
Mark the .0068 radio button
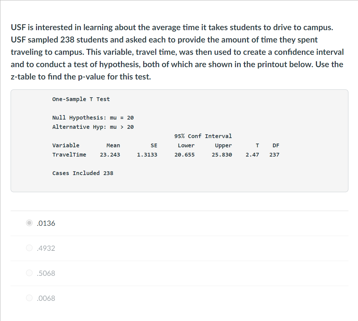tap(30, 298)
